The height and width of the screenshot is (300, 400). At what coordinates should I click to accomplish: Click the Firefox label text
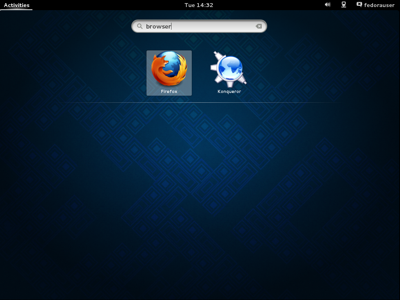[169, 91]
